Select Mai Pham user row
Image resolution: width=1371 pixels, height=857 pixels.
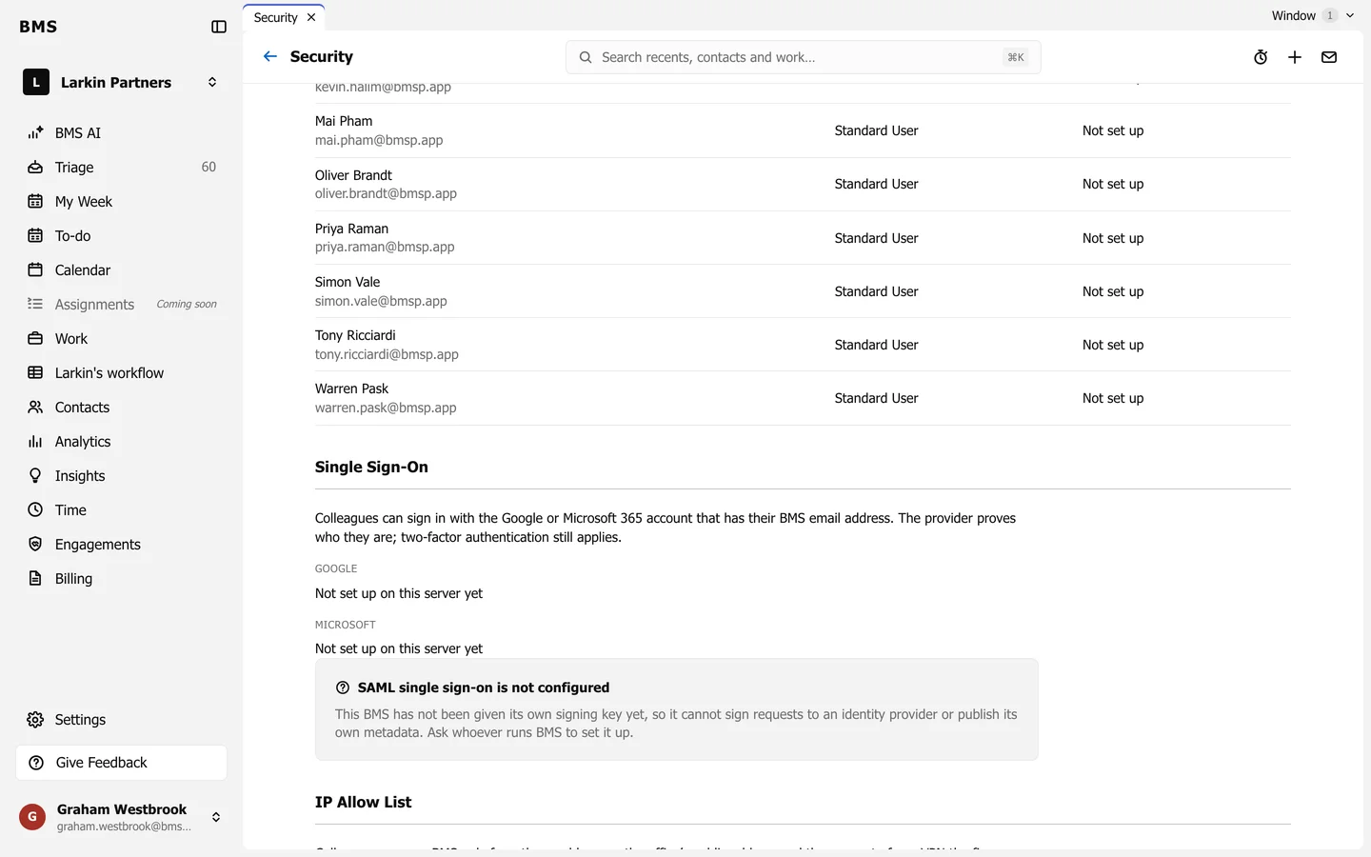pos(803,130)
